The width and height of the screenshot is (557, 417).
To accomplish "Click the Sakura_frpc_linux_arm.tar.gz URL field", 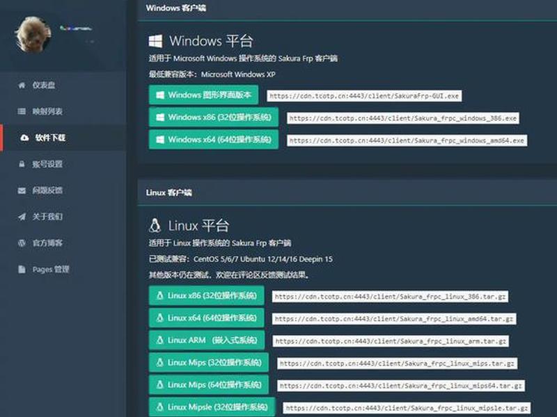I will (391, 341).
